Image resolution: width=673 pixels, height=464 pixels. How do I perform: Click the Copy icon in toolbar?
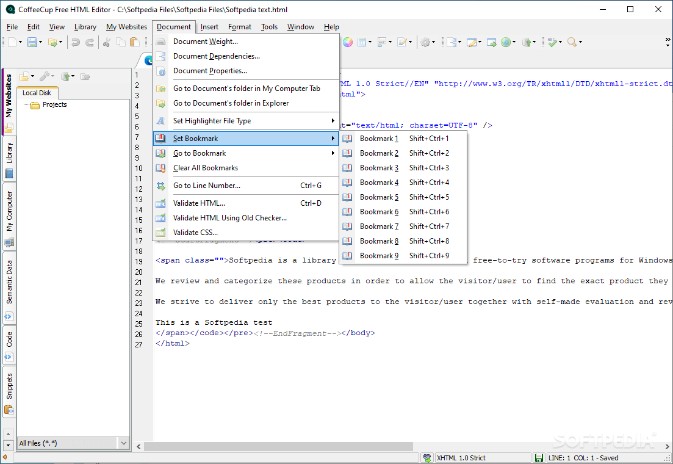(x=121, y=42)
